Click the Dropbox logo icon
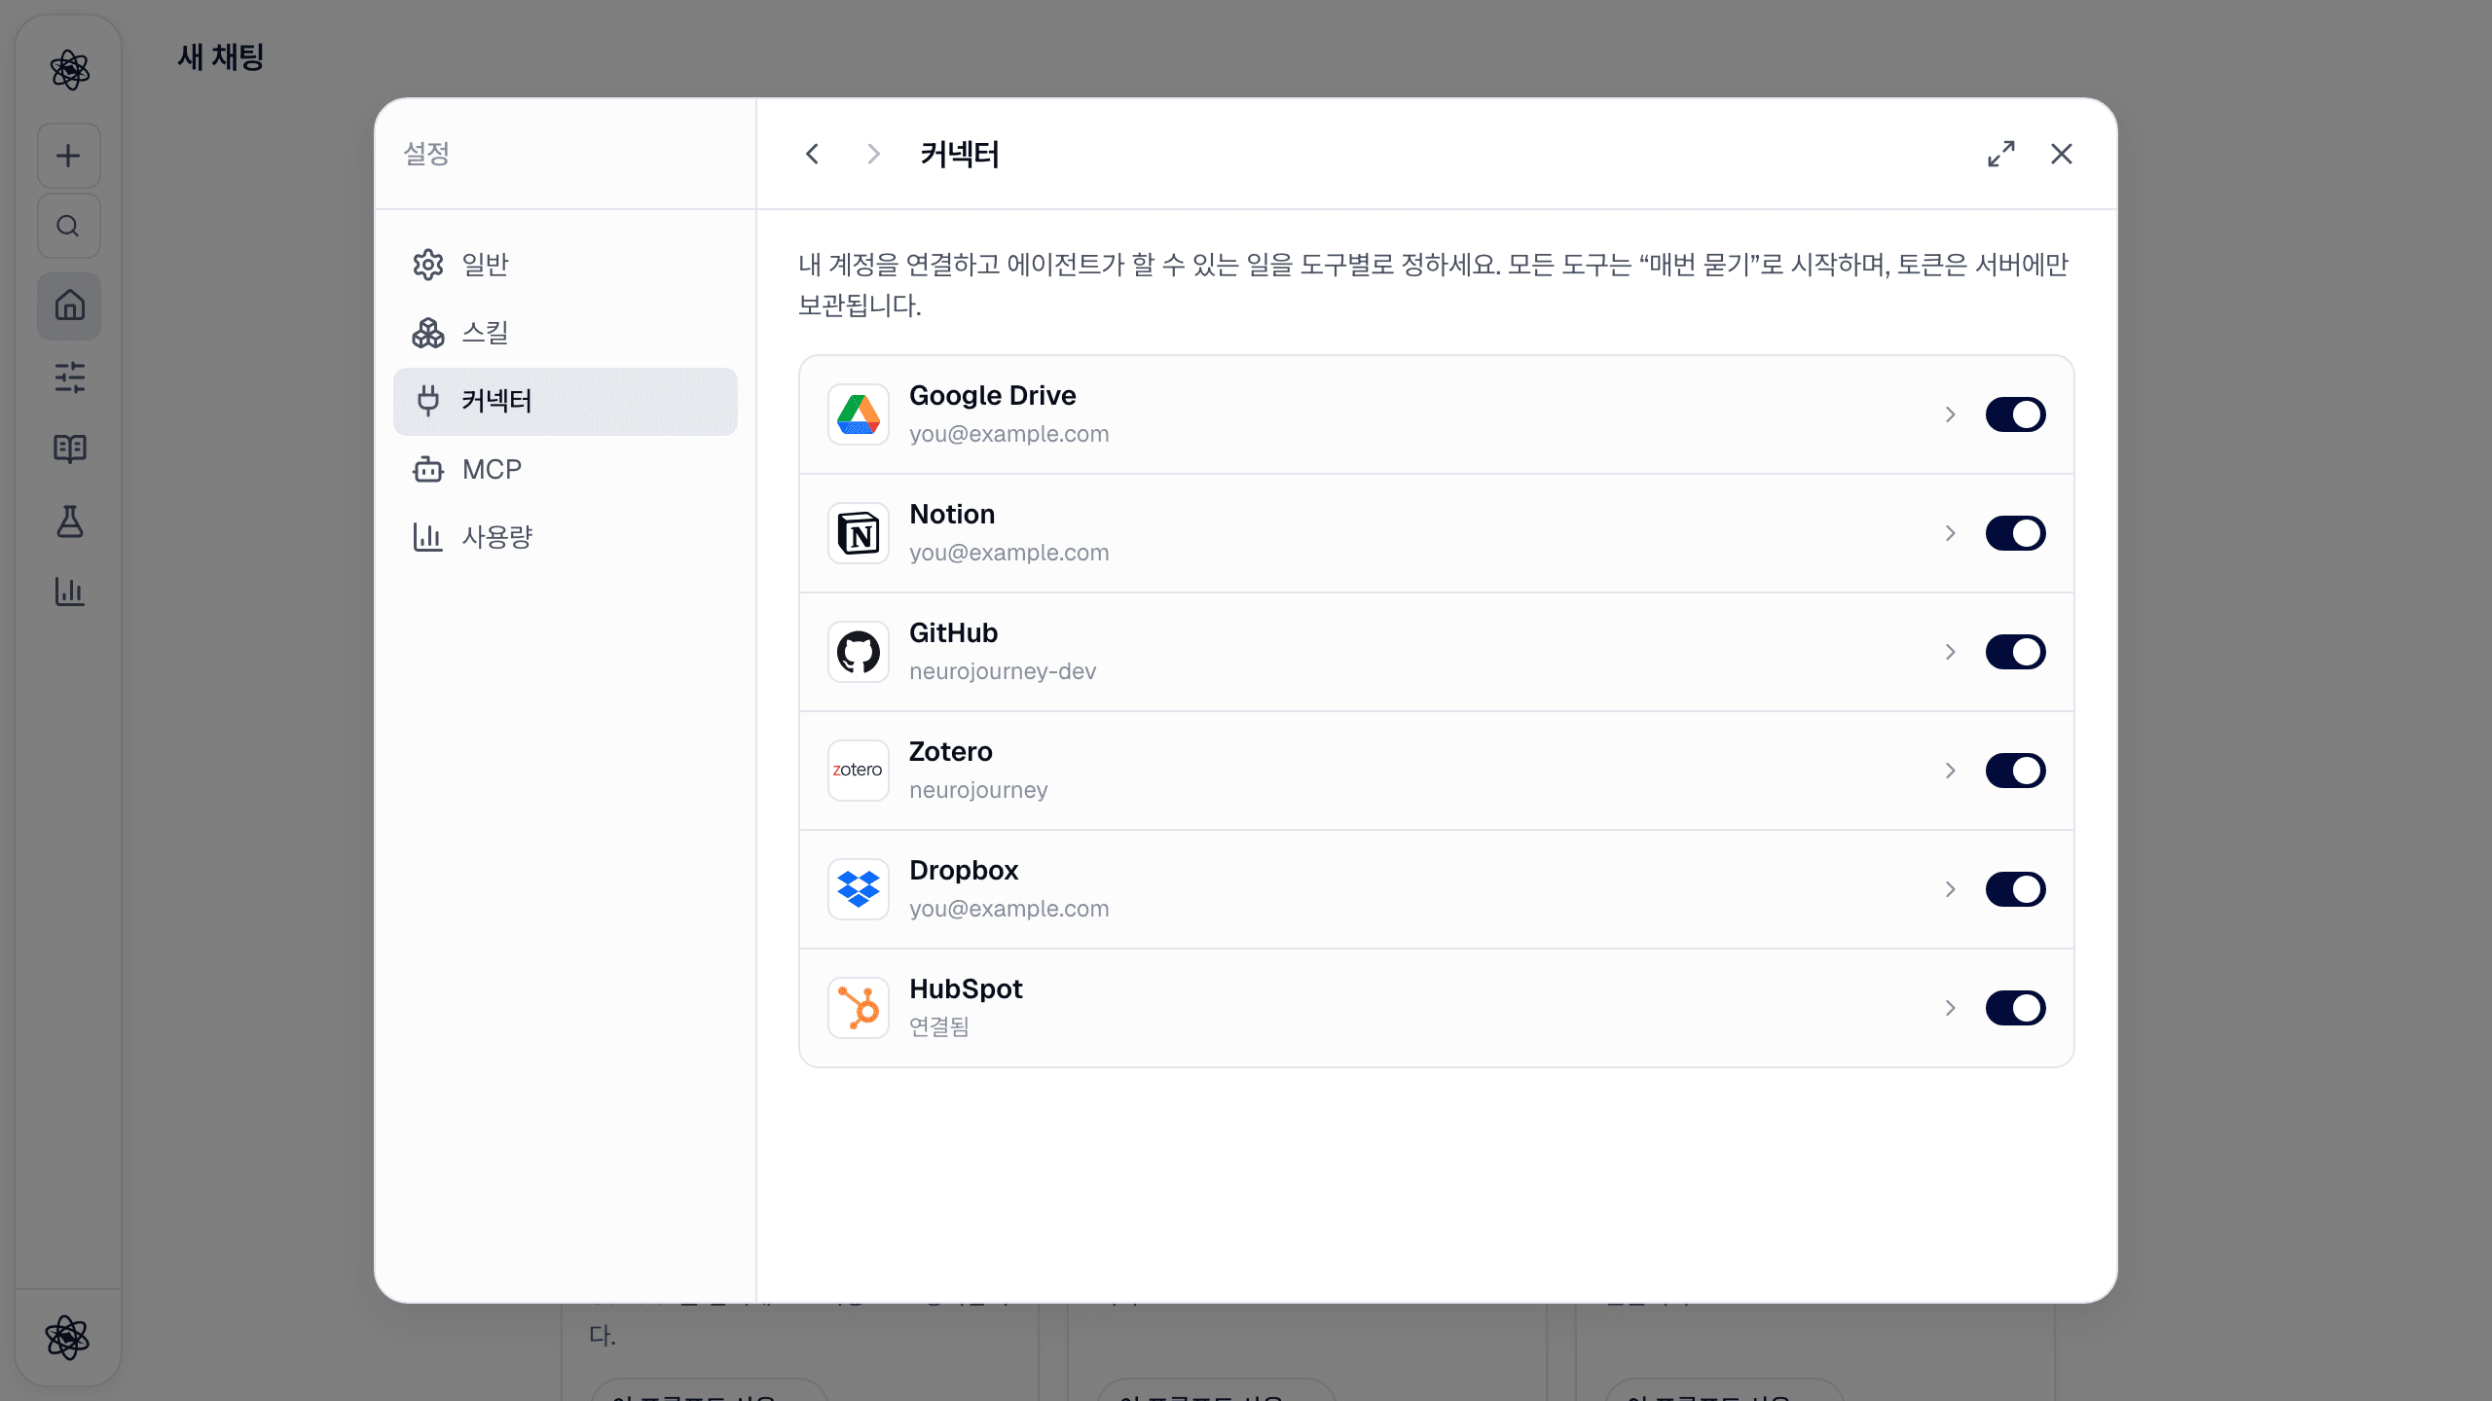This screenshot has width=2492, height=1401. (x=858, y=889)
